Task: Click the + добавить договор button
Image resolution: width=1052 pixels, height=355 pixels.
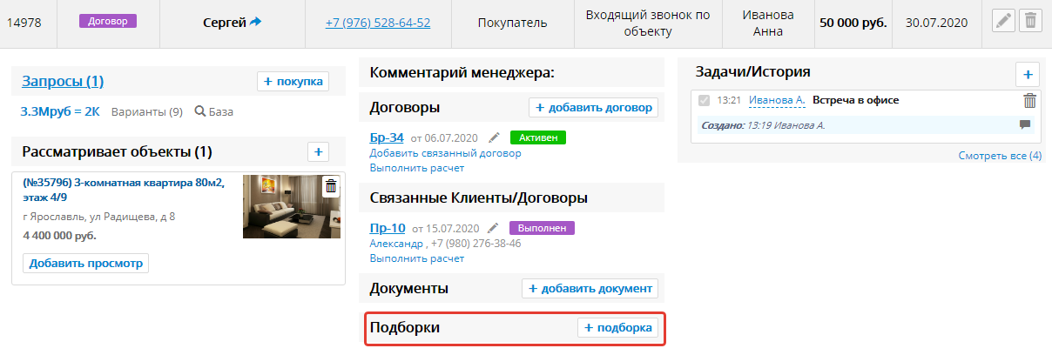Action: [x=593, y=108]
